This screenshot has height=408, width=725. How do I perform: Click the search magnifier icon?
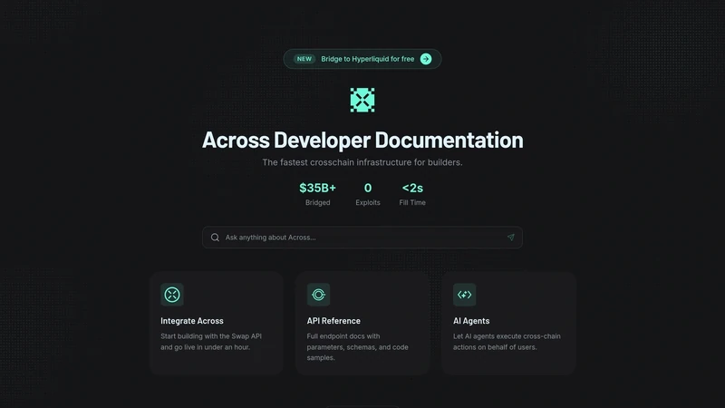(215, 238)
